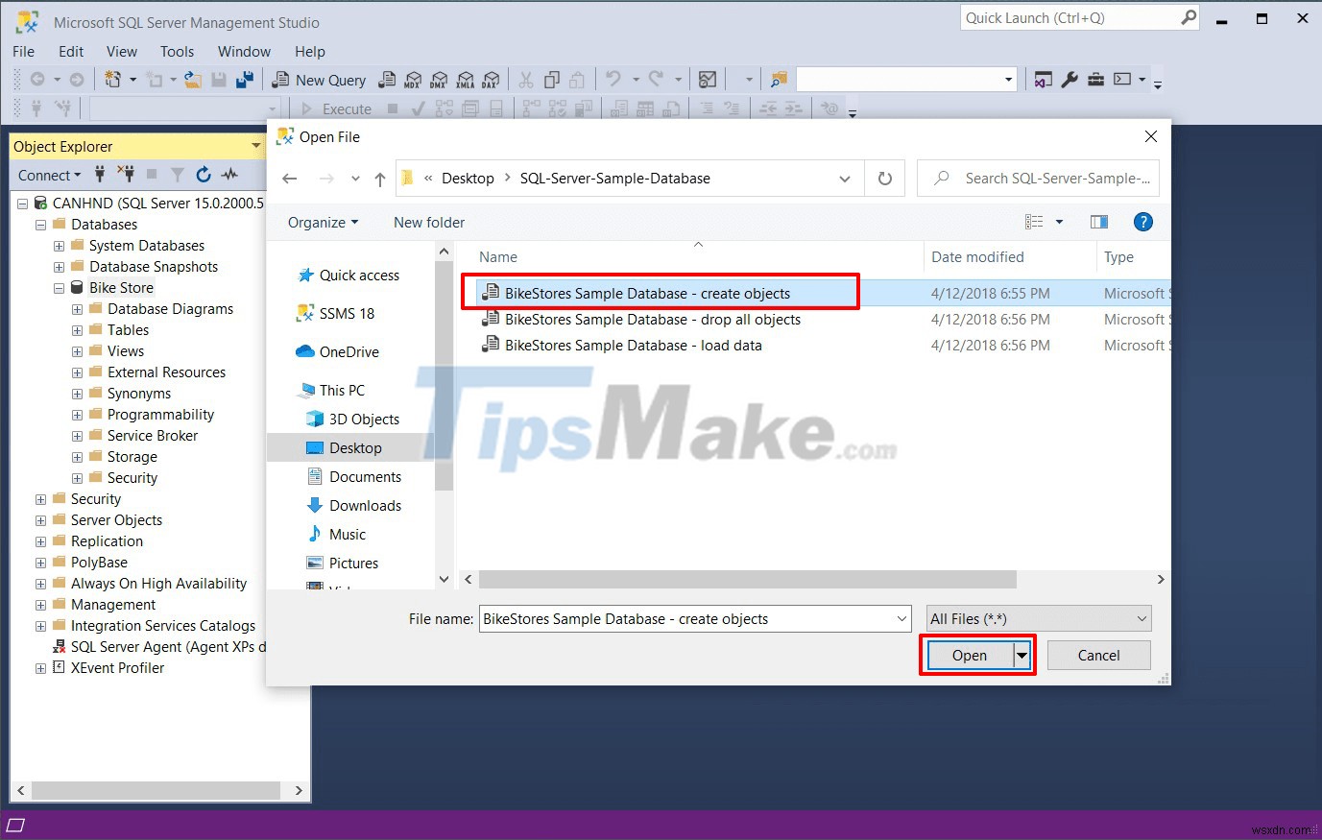Expand the Tables node

coord(77,330)
